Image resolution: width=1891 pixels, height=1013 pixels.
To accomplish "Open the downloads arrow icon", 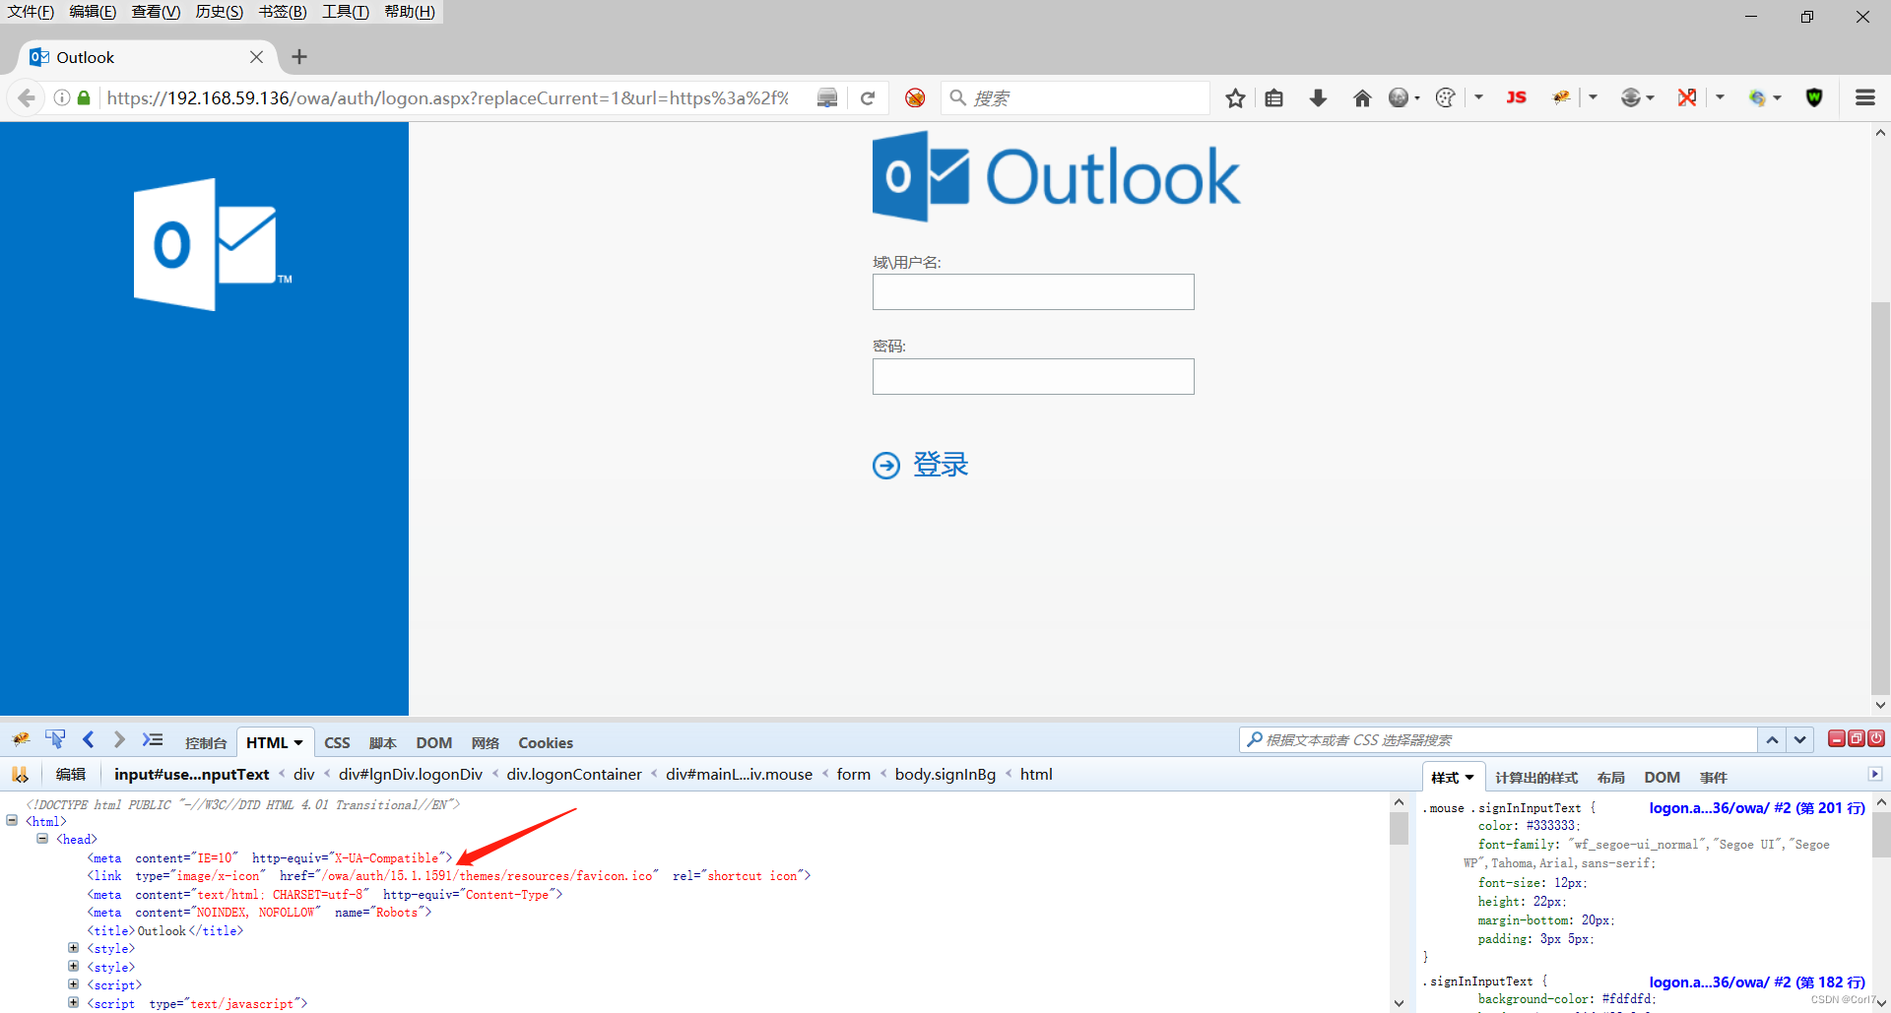I will [1318, 98].
